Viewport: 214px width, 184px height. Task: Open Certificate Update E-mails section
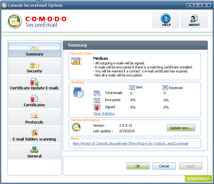pos(34,84)
